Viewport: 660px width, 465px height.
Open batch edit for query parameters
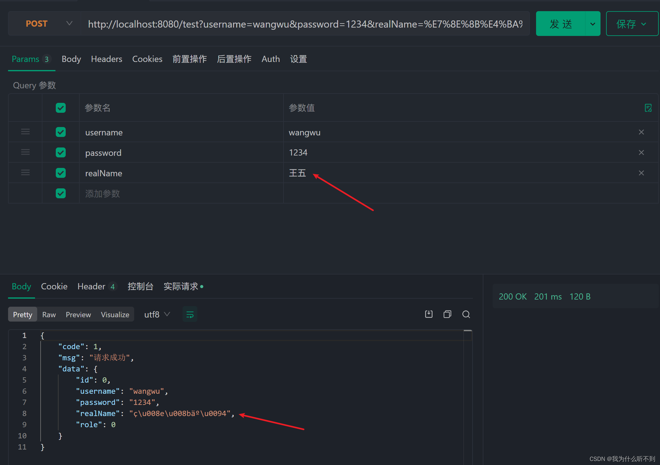tap(649, 107)
